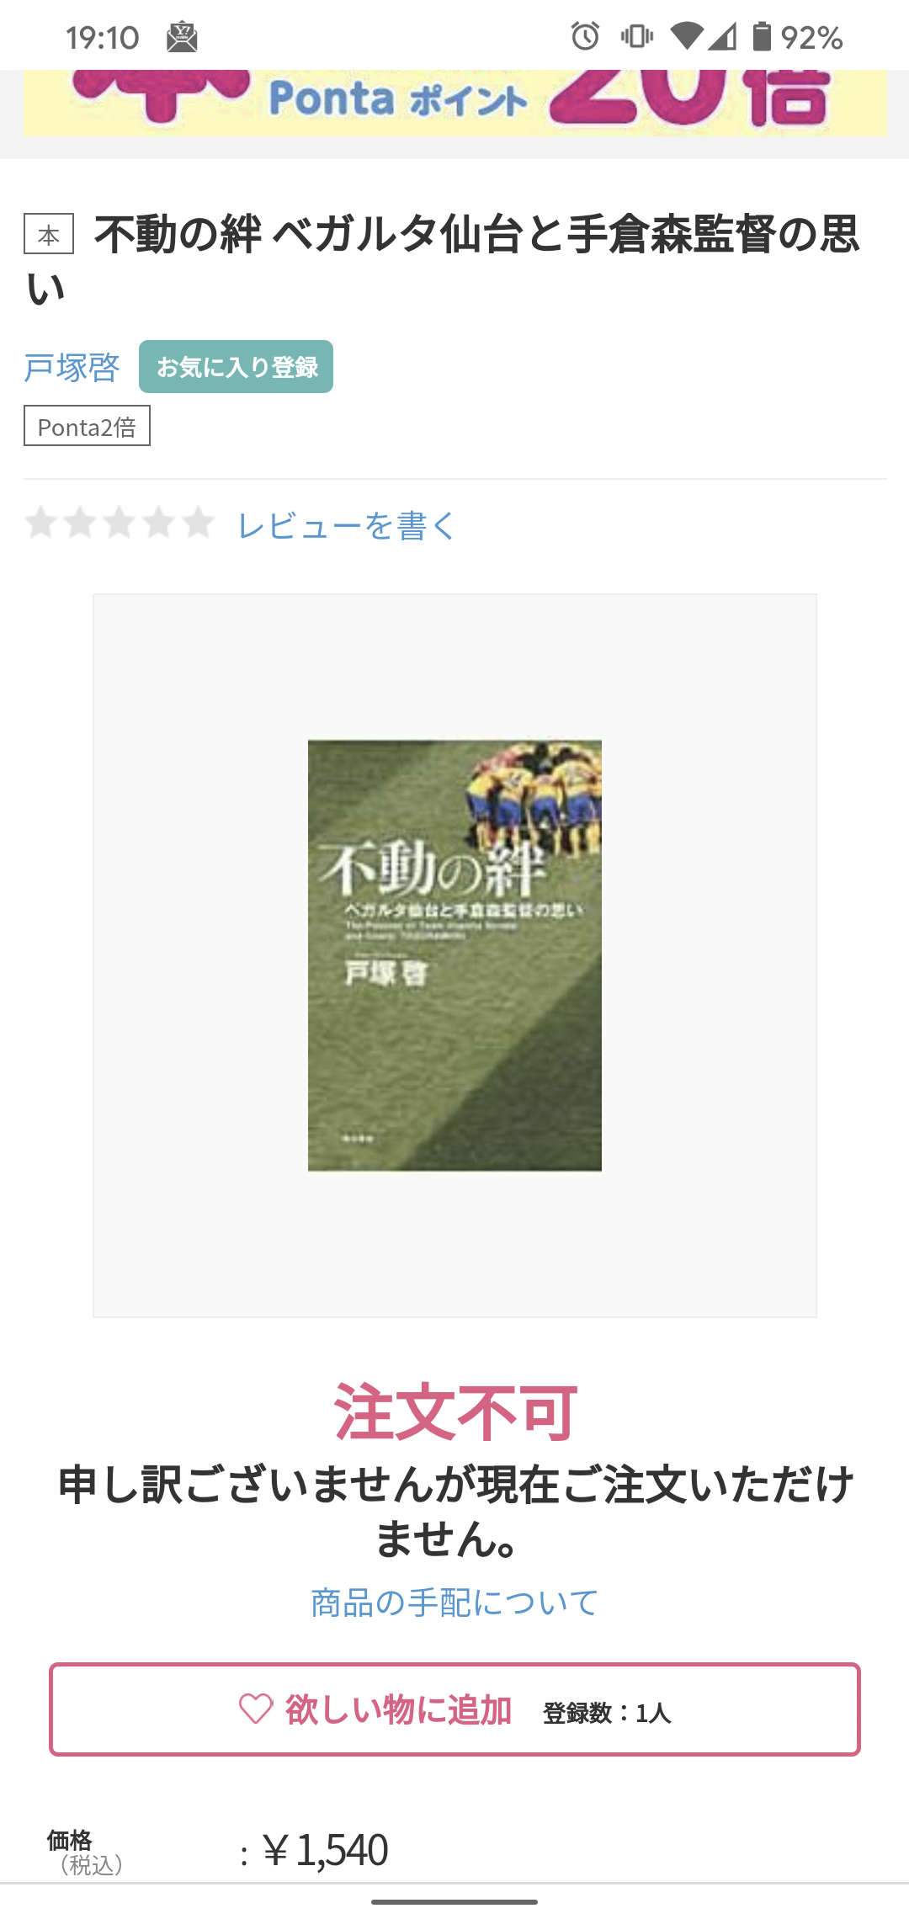
Task: Tap the mail notification icon in status bar
Action: coord(182,38)
